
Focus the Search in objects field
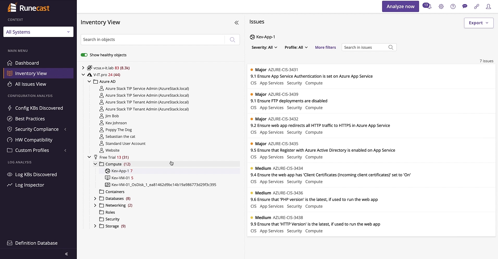(153, 40)
